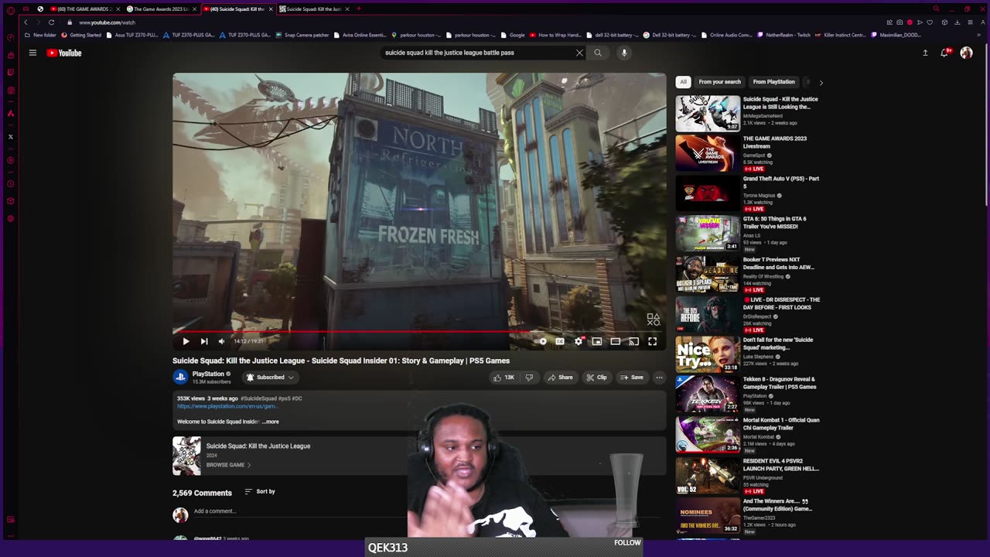The image size is (990, 557).
Task: Open the YouTube hamburger guide menu
Action: coord(32,53)
